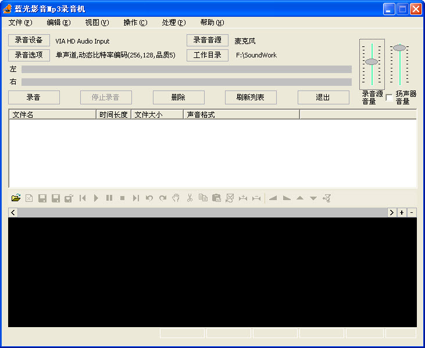Click the 录音音源 button

[x=208, y=40]
